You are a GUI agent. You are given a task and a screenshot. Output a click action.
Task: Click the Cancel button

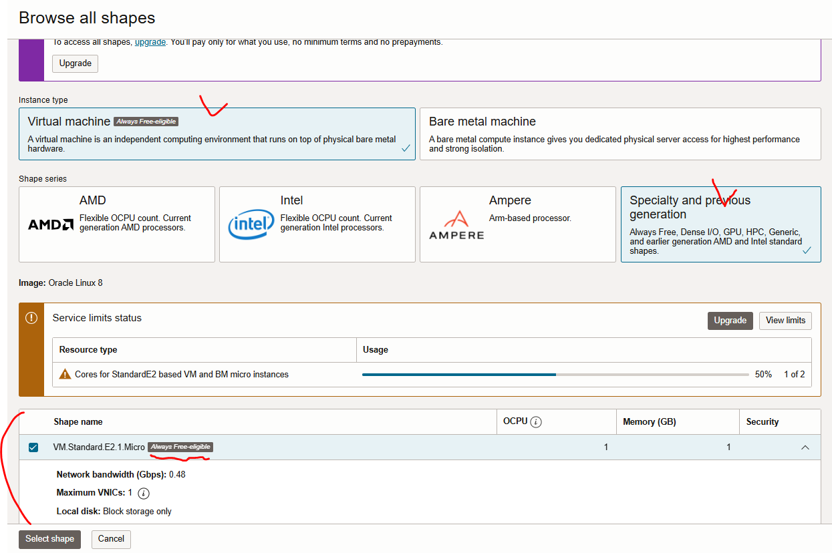(x=112, y=539)
